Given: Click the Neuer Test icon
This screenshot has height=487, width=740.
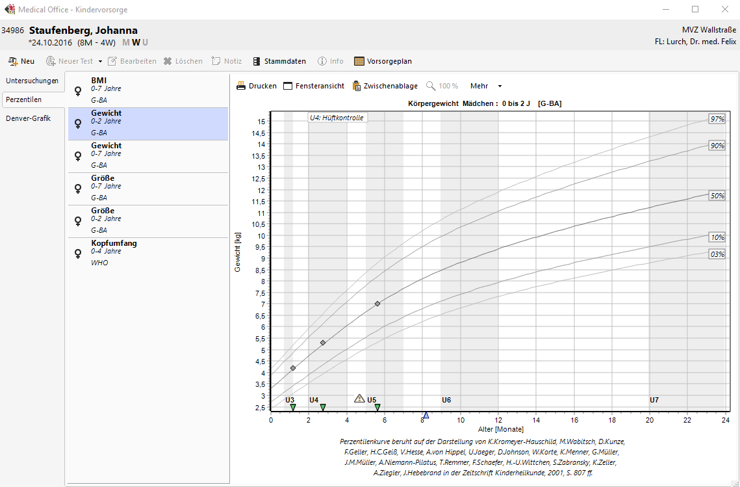Looking at the screenshot, I should point(51,61).
